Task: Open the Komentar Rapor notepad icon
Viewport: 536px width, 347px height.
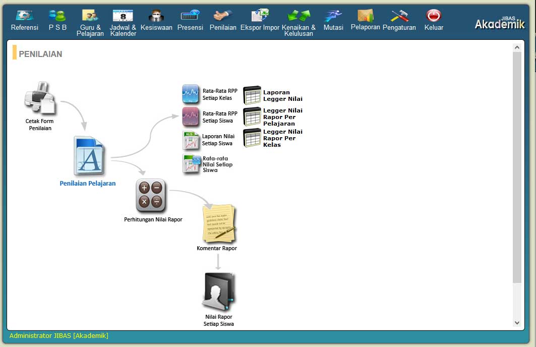Action: pos(219,223)
